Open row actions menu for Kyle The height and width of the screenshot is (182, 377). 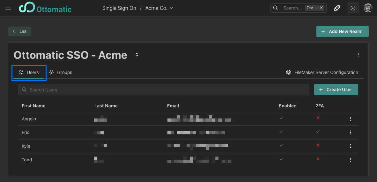pos(351,146)
